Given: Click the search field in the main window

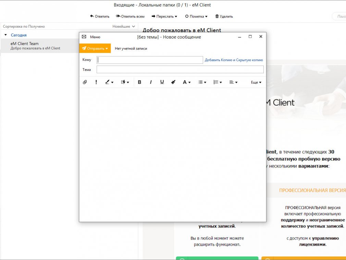Looking at the screenshot, I should 339,16.
